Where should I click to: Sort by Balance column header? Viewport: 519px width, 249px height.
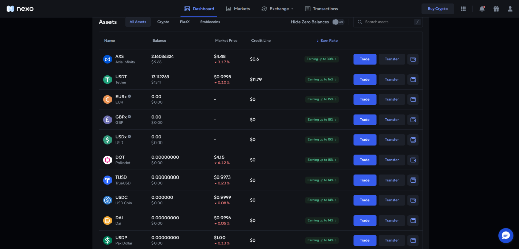point(159,41)
